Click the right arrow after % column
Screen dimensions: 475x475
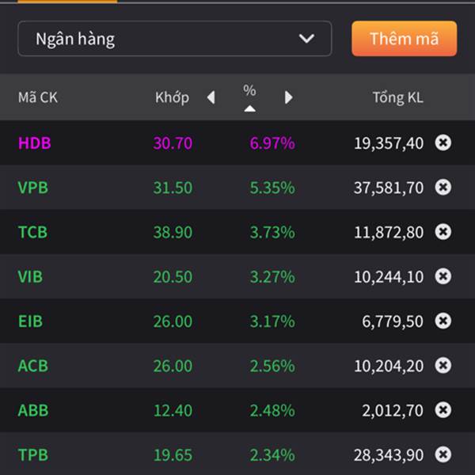pyautogui.click(x=288, y=97)
